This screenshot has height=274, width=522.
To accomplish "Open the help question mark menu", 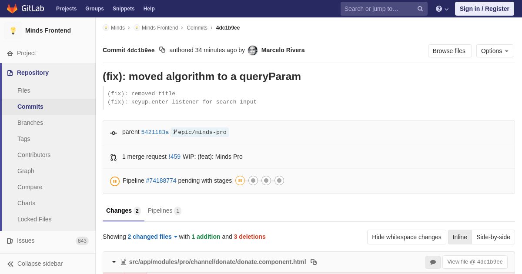I will click(442, 9).
